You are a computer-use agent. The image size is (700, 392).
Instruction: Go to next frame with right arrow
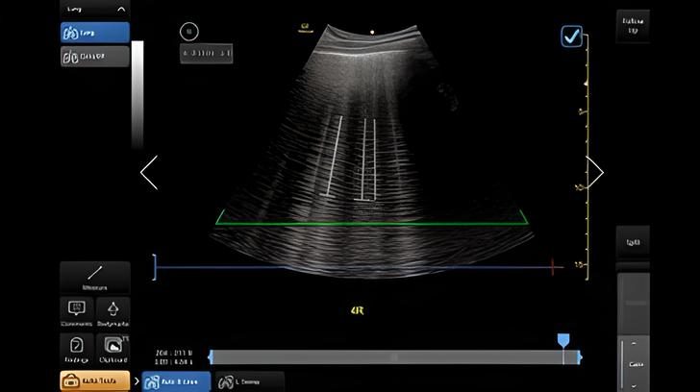click(x=595, y=173)
